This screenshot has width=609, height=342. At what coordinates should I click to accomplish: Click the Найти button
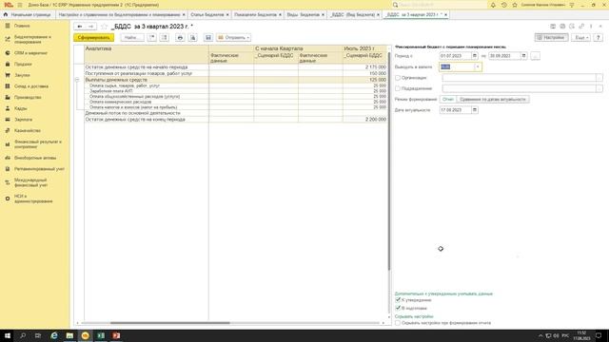coord(132,38)
